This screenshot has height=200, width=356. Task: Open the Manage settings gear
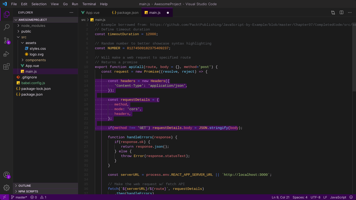[7, 187]
